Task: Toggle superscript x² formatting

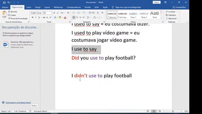Action: coord(50,17)
